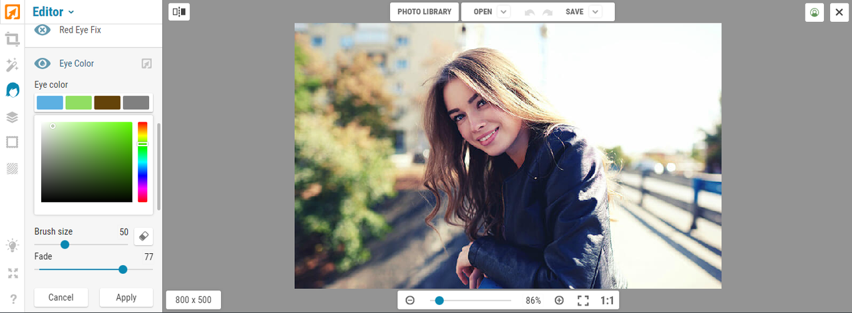
Task: Close the editor with X button
Action: click(x=839, y=12)
